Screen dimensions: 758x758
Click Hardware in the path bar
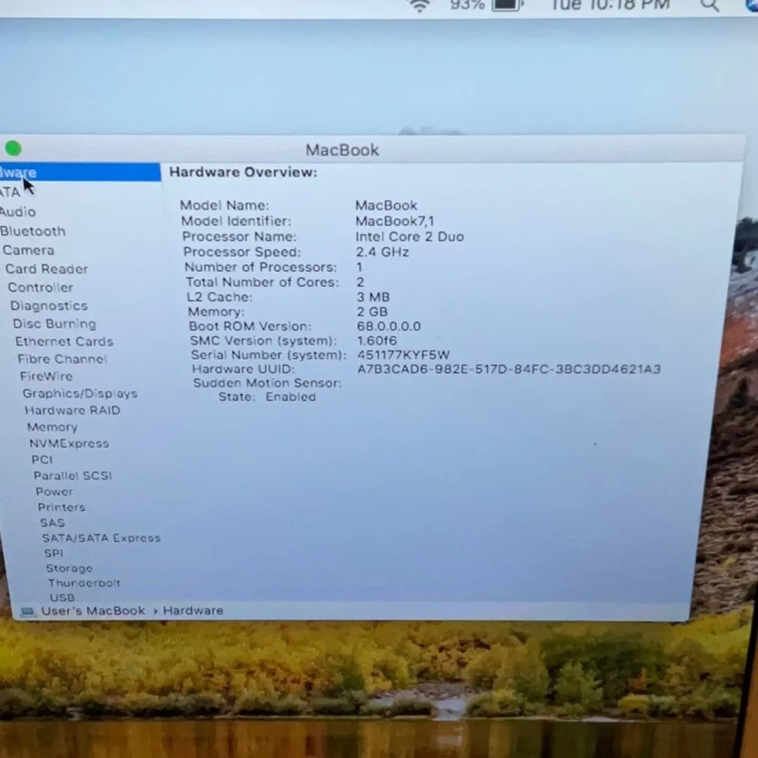[x=193, y=610]
